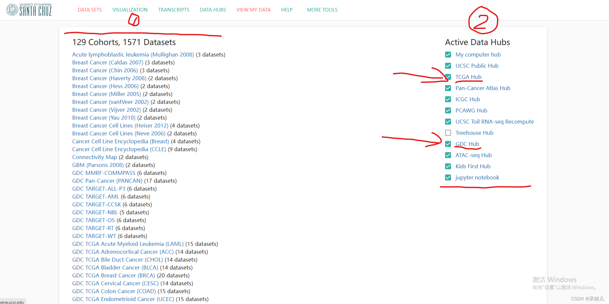Open GDC TCGA Acute Myeloid Leukemia (LAML)

pos(128,244)
